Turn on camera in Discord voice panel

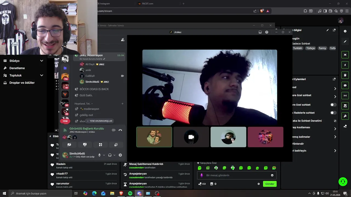pyautogui.click(x=69, y=145)
